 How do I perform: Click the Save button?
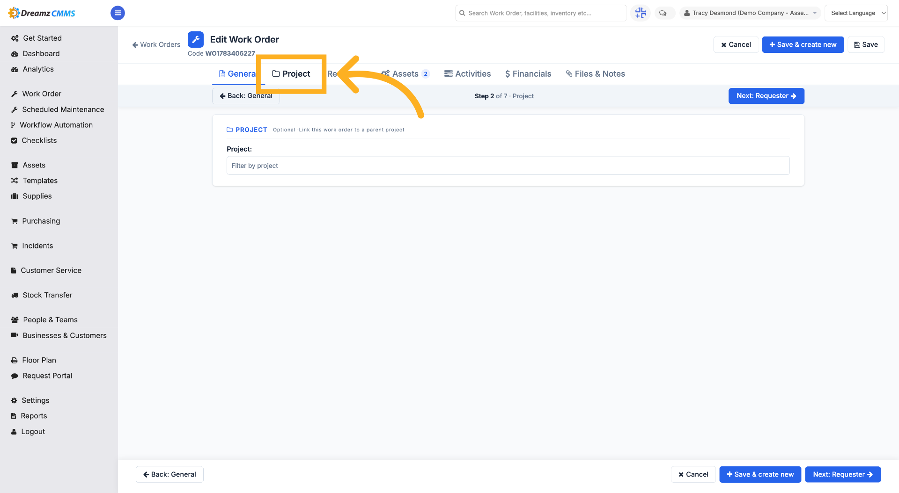tap(866, 44)
